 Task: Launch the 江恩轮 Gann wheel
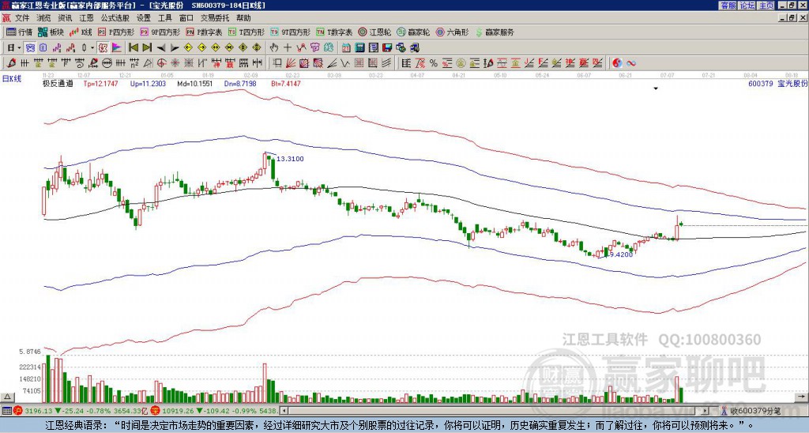374,32
